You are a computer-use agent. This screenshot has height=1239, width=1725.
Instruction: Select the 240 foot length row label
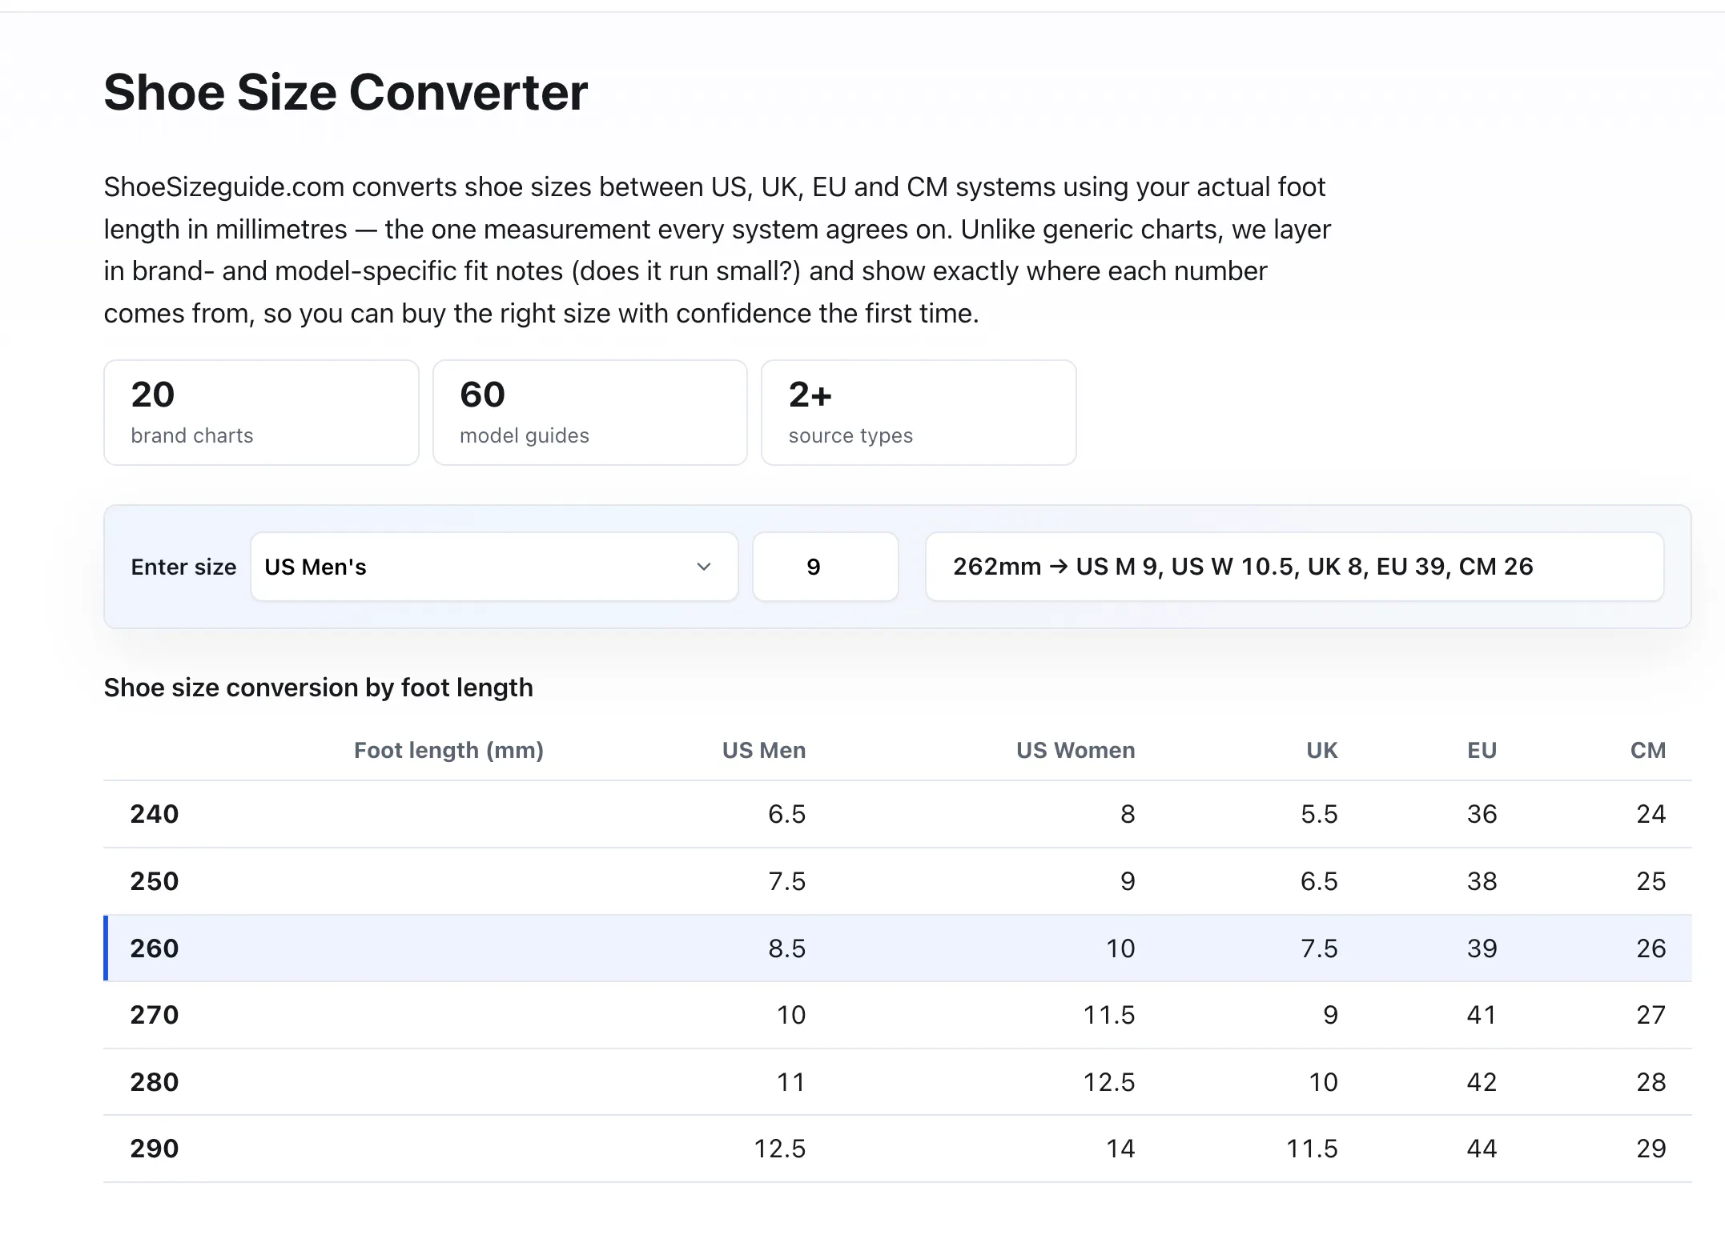(x=155, y=814)
